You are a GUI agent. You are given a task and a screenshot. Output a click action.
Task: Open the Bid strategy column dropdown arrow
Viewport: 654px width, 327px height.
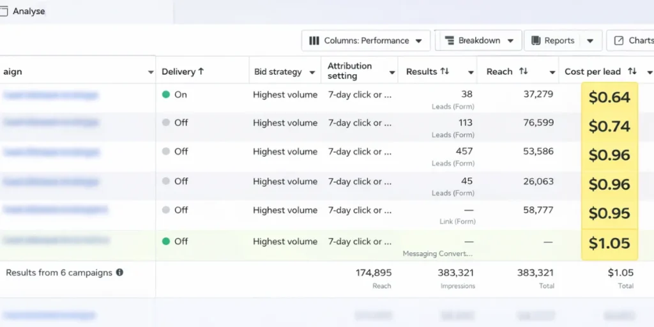[x=312, y=73]
